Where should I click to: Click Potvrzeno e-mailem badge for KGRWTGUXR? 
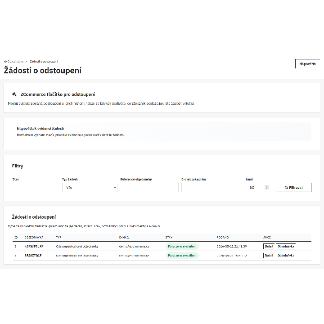(x=182, y=246)
